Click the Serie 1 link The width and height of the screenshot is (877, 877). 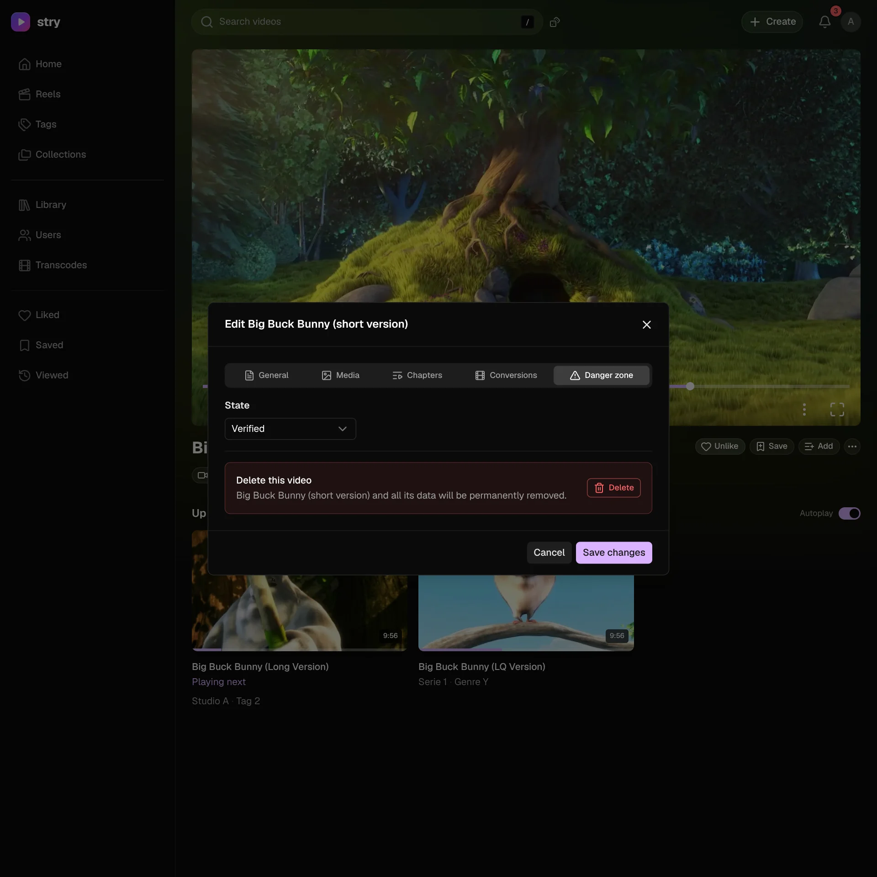coord(433,682)
